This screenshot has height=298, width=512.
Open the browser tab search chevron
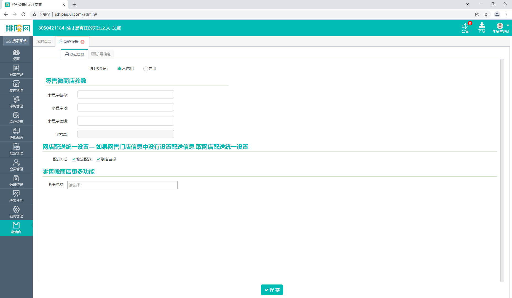point(468,4)
